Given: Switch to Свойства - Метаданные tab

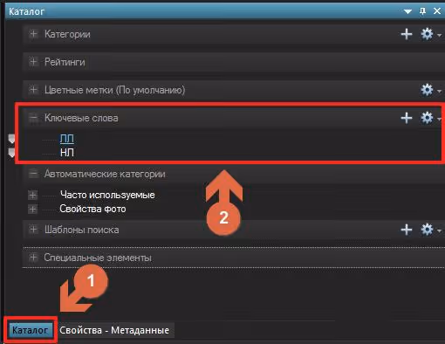Looking at the screenshot, I should click(x=114, y=330).
